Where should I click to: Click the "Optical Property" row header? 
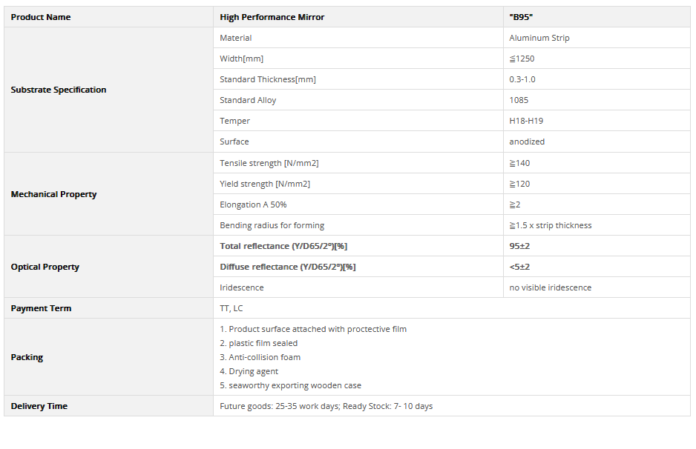click(45, 267)
